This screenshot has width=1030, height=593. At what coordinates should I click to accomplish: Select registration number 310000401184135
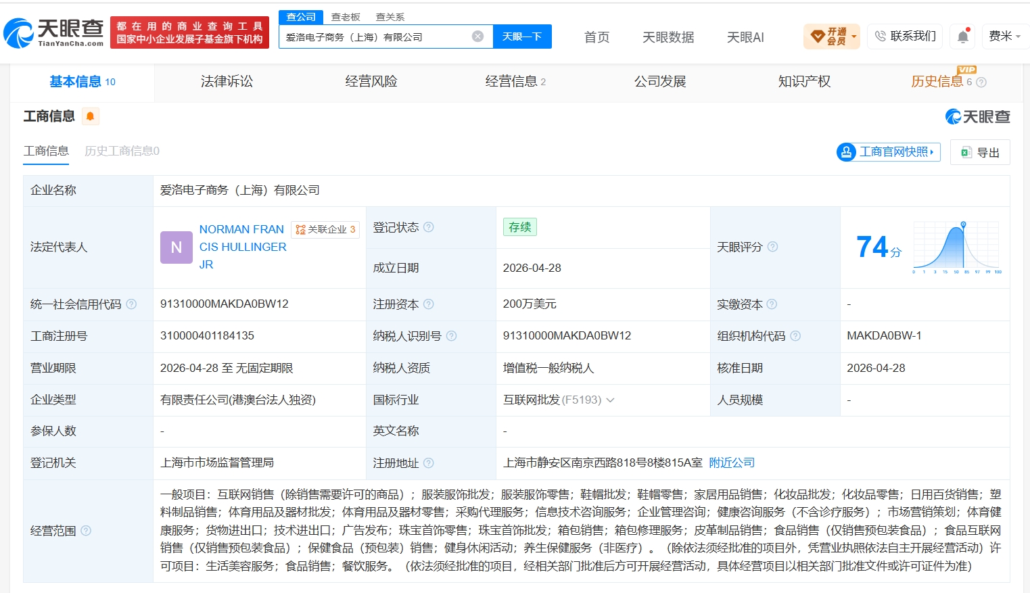[207, 336]
